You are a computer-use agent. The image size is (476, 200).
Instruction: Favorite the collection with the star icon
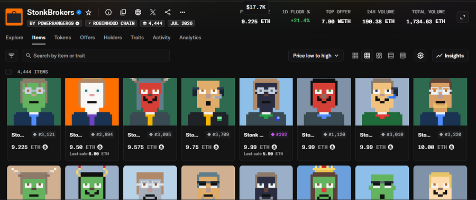pos(88,13)
